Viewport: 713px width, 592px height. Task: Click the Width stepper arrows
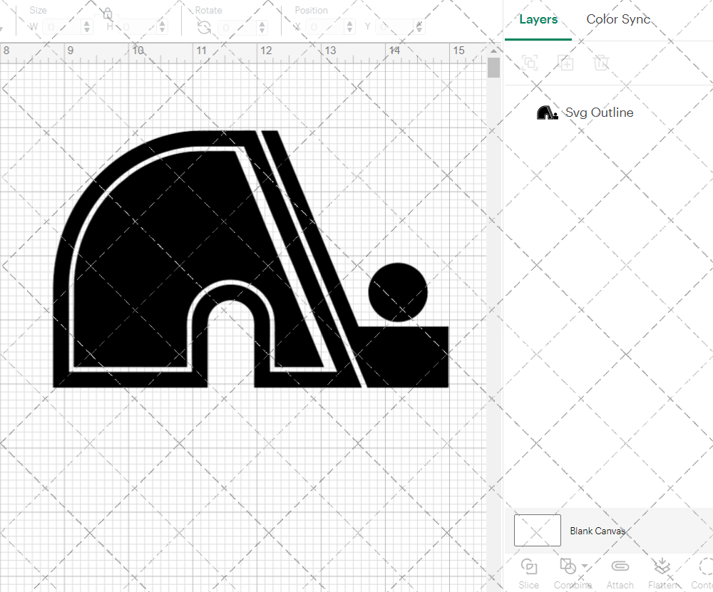(x=87, y=27)
